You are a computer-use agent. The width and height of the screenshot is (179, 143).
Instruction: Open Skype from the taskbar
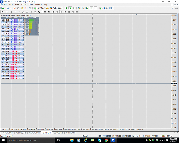99,140
